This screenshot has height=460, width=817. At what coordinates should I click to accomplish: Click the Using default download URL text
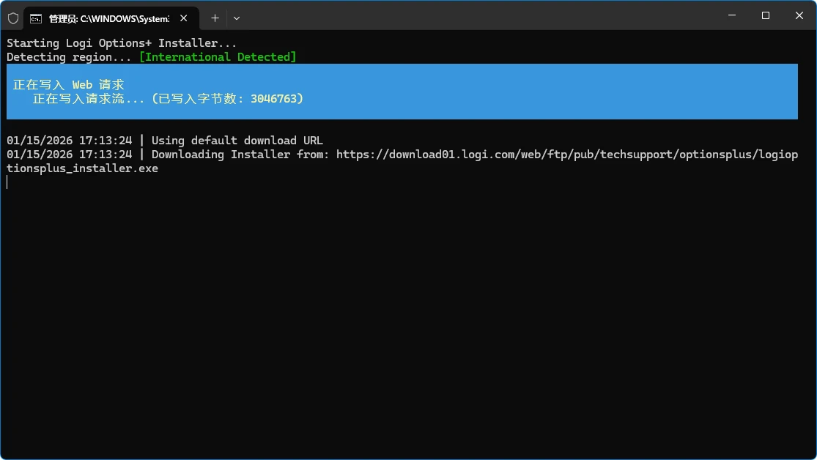coord(237,141)
